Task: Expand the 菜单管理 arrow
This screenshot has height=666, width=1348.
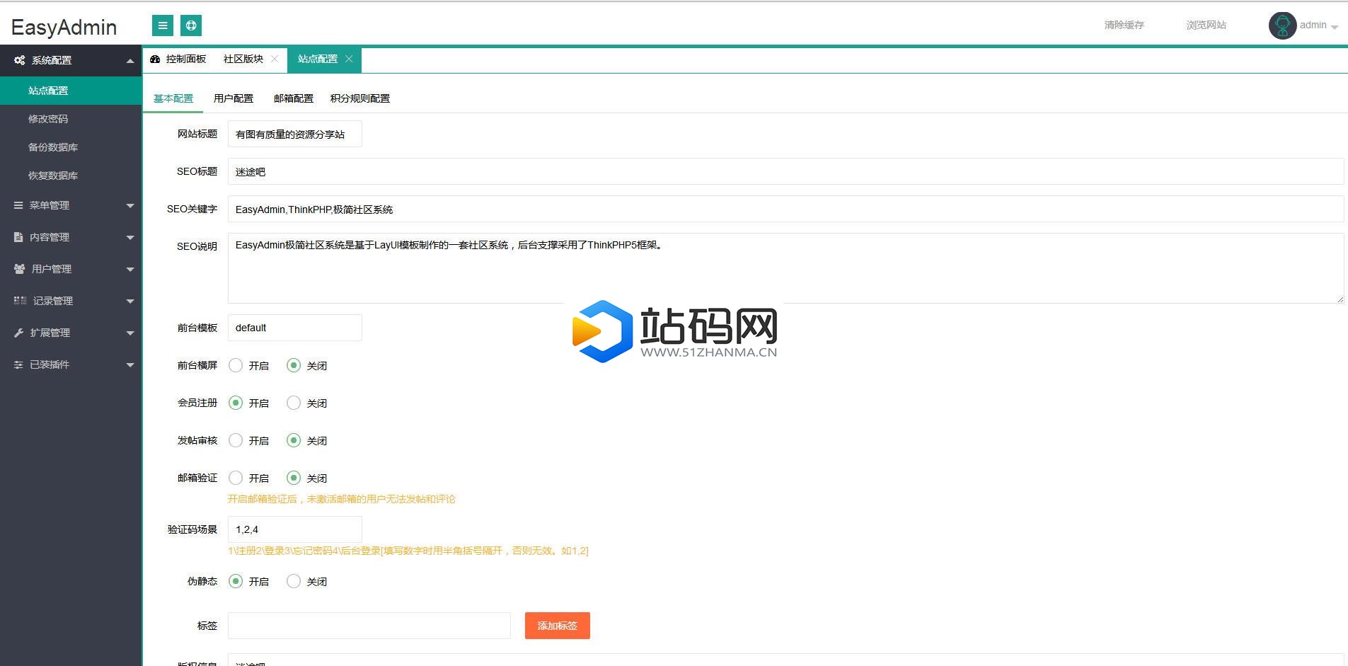Action: tap(130, 206)
